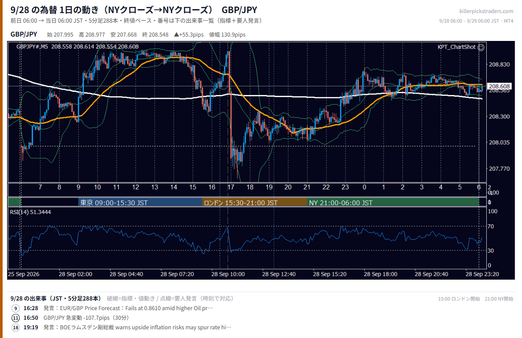Click the circled number 9 event marker
The width and height of the screenshot is (522, 338).
click(16, 308)
